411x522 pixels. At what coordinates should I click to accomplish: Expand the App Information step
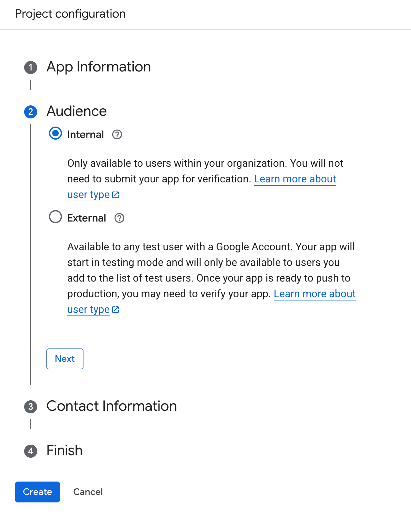(x=99, y=67)
